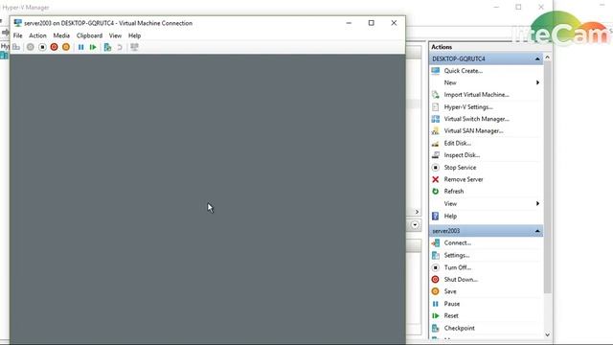Click the Ctrl+Alt+Delete toolbar icon
This screenshot has height=345, width=613.
[x=16, y=47]
